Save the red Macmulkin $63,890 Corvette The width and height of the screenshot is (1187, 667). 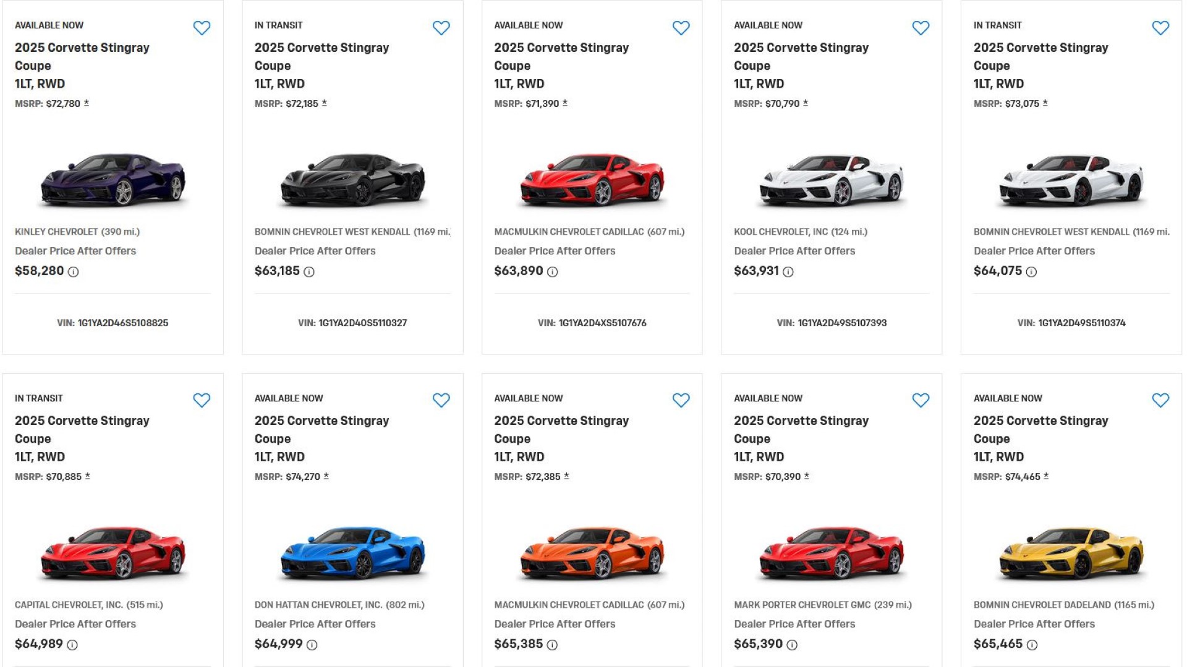tap(681, 28)
